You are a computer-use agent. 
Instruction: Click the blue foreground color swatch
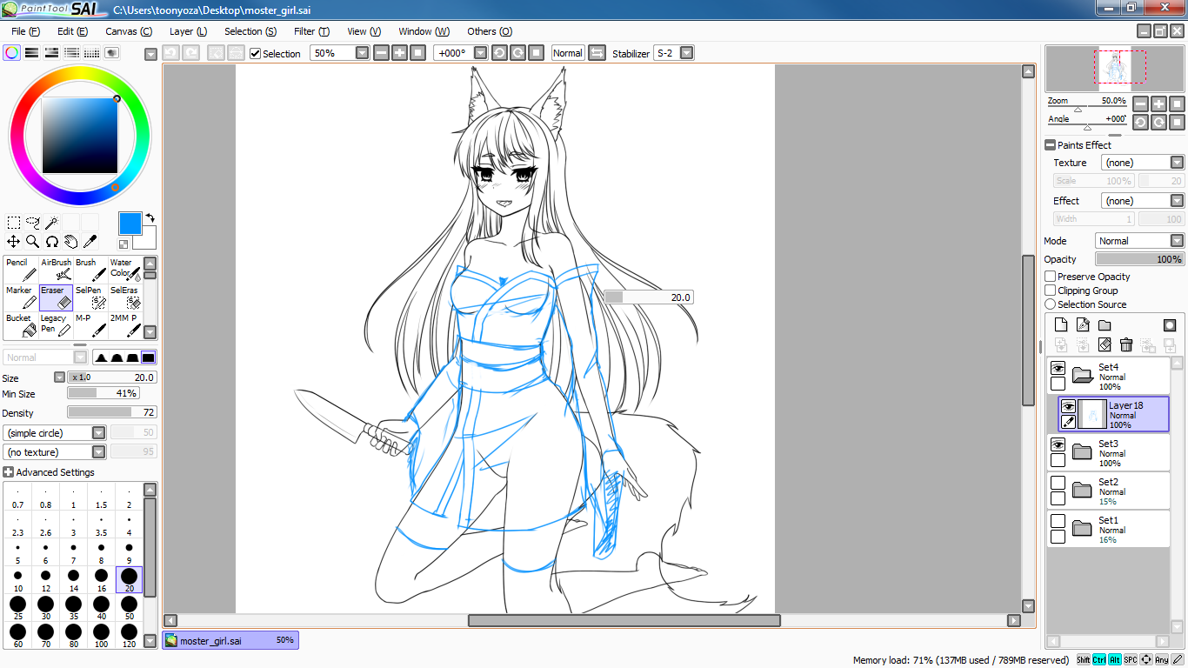(130, 223)
